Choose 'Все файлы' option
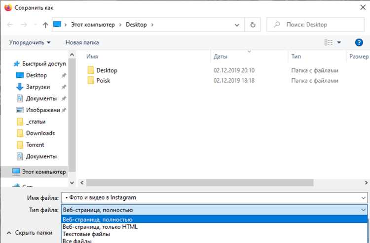The height and width of the screenshot is (243, 370). (214, 241)
